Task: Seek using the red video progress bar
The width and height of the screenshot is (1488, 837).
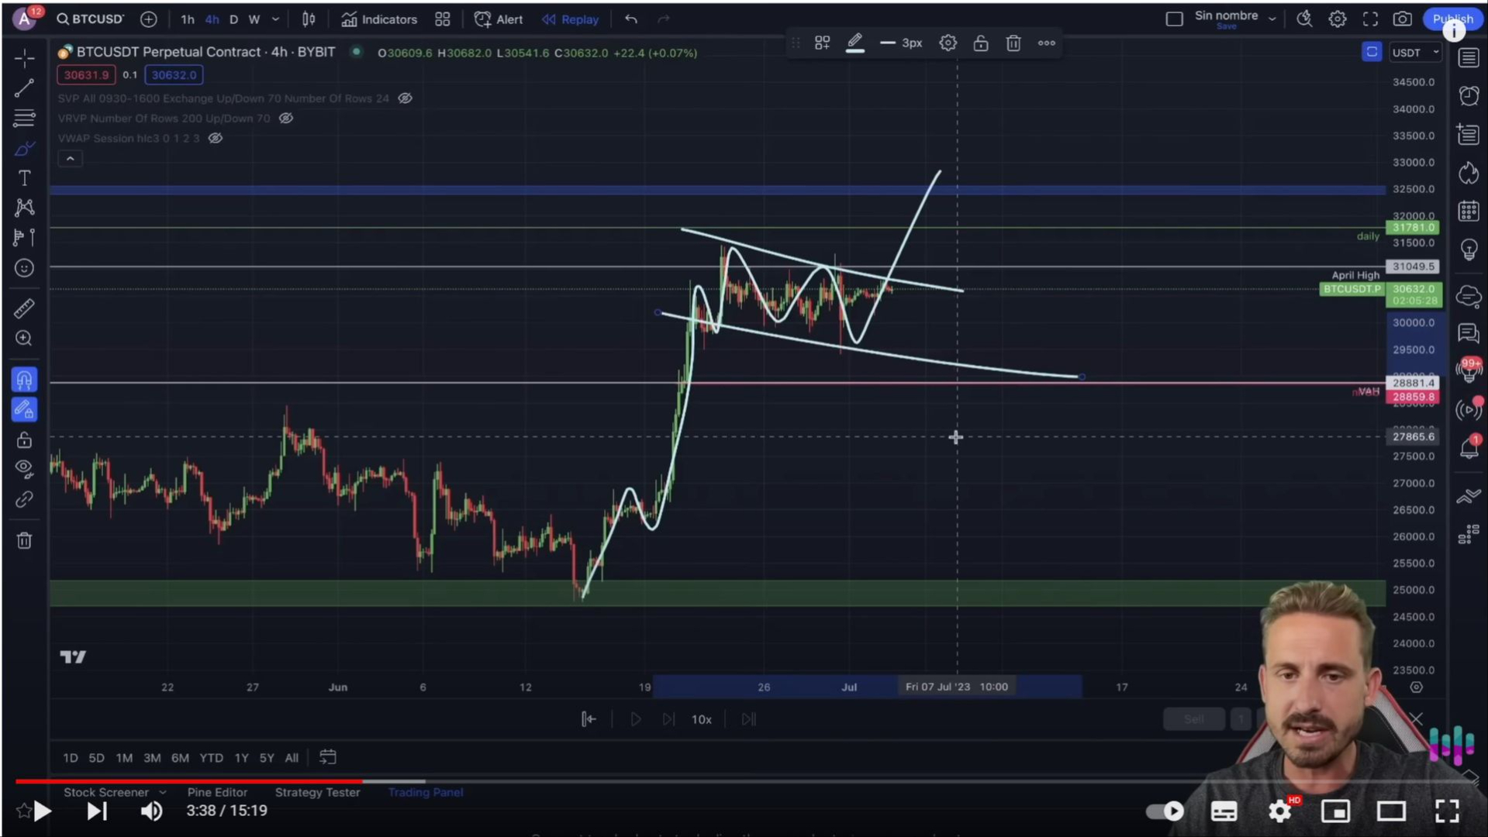Action: coord(188,781)
